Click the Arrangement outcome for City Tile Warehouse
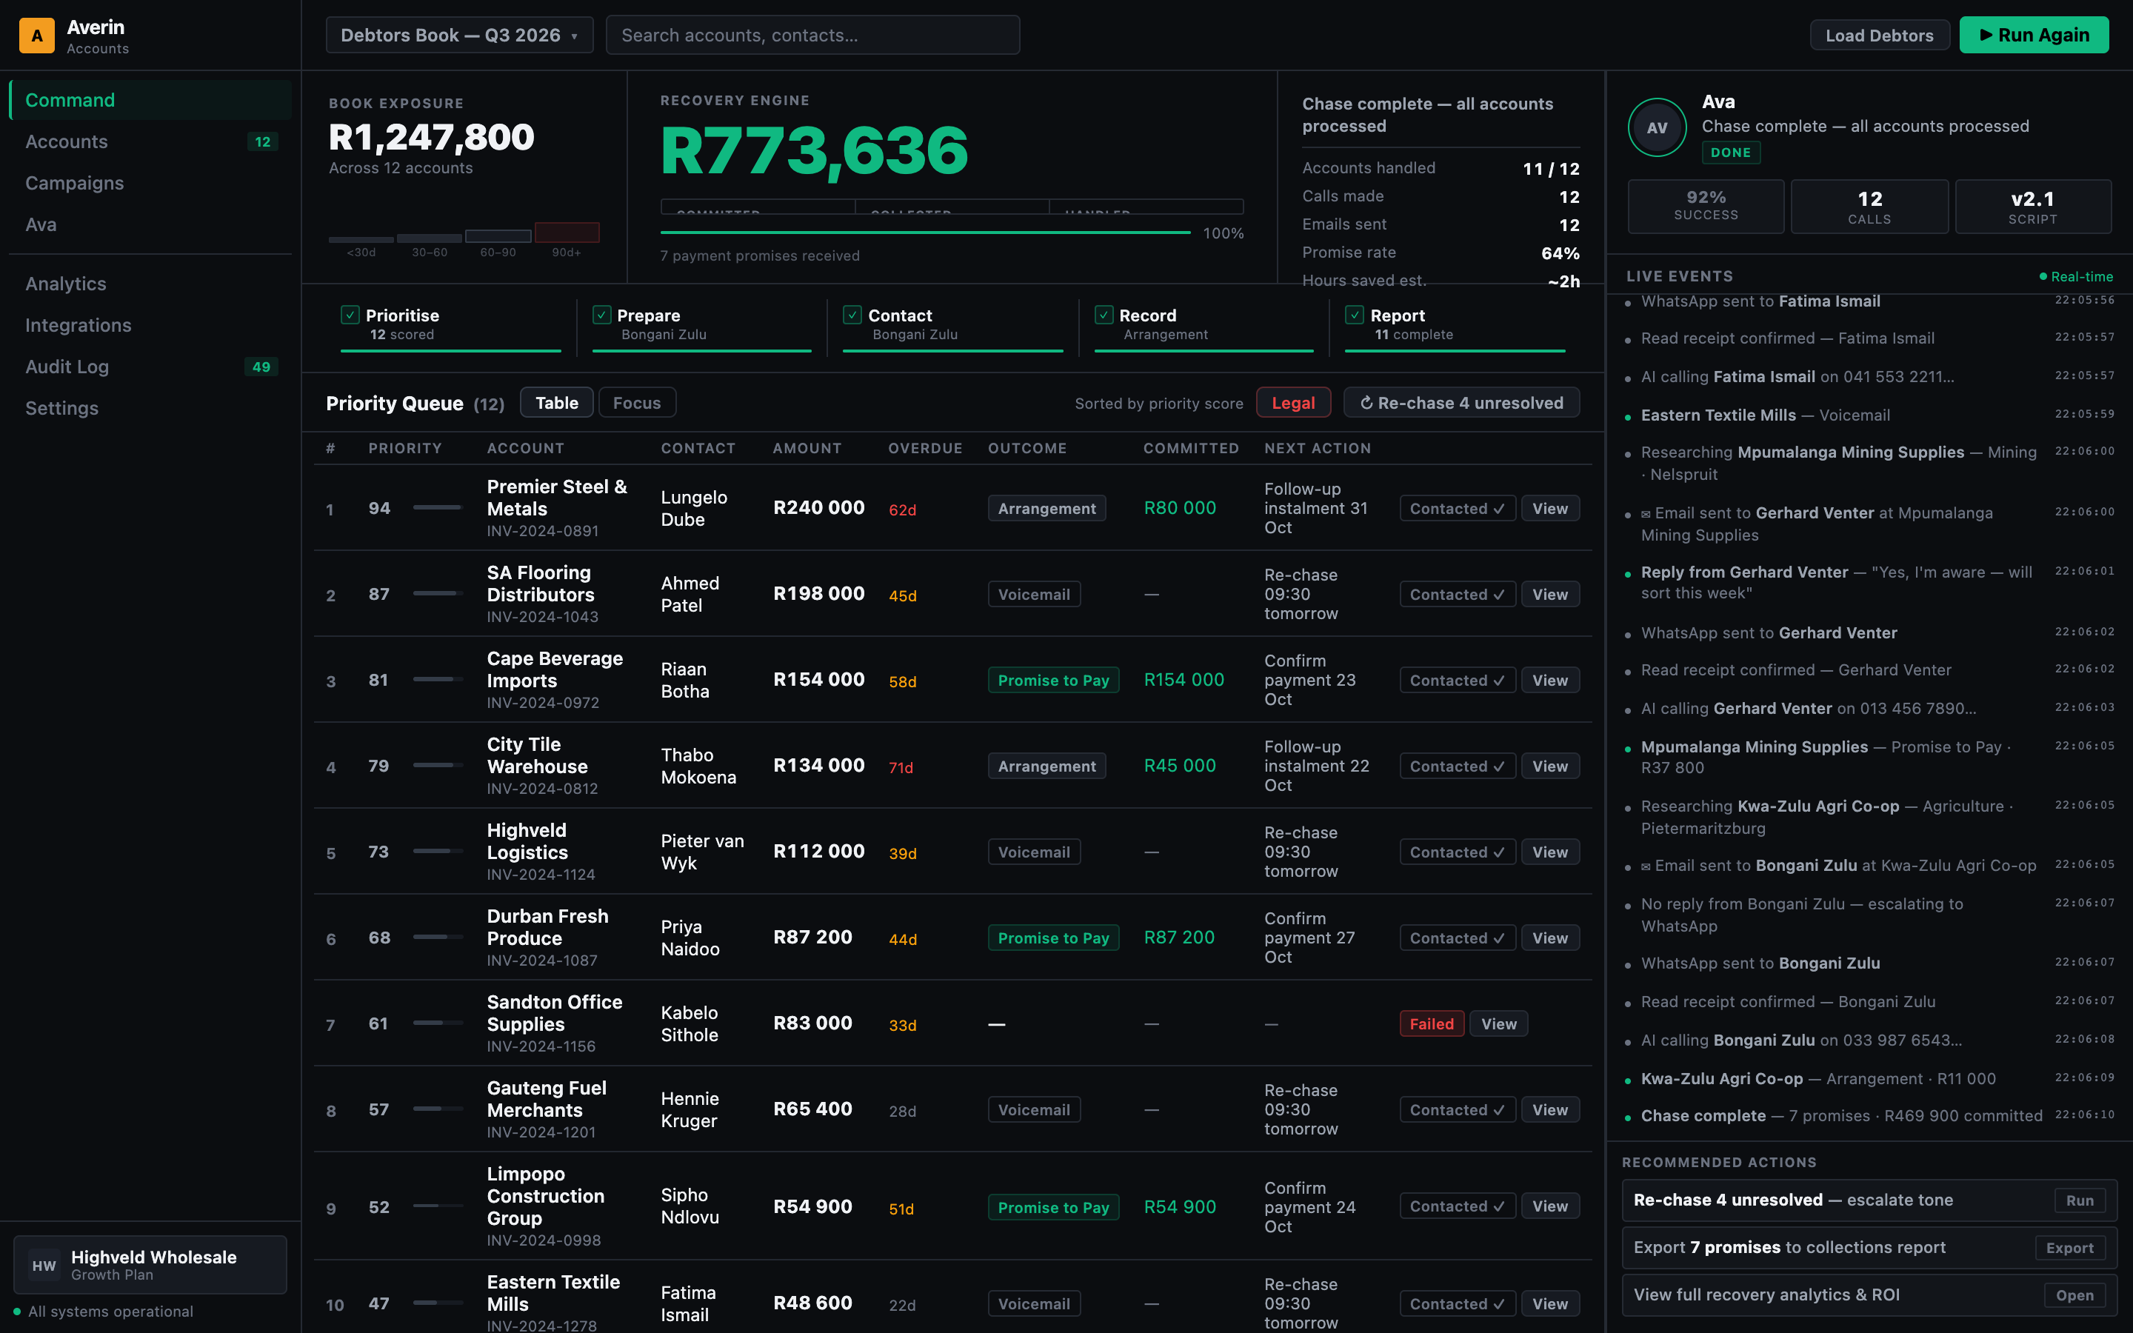This screenshot has height=1333, width=2133. coord(1047,766)
